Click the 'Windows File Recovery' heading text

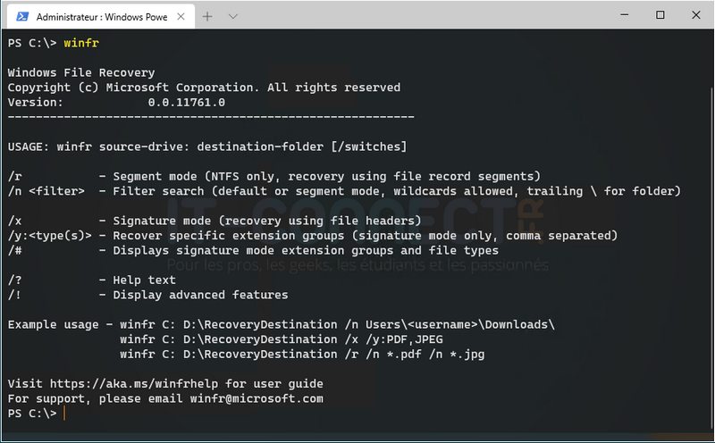pyautogui.click(x=81, y=72)
